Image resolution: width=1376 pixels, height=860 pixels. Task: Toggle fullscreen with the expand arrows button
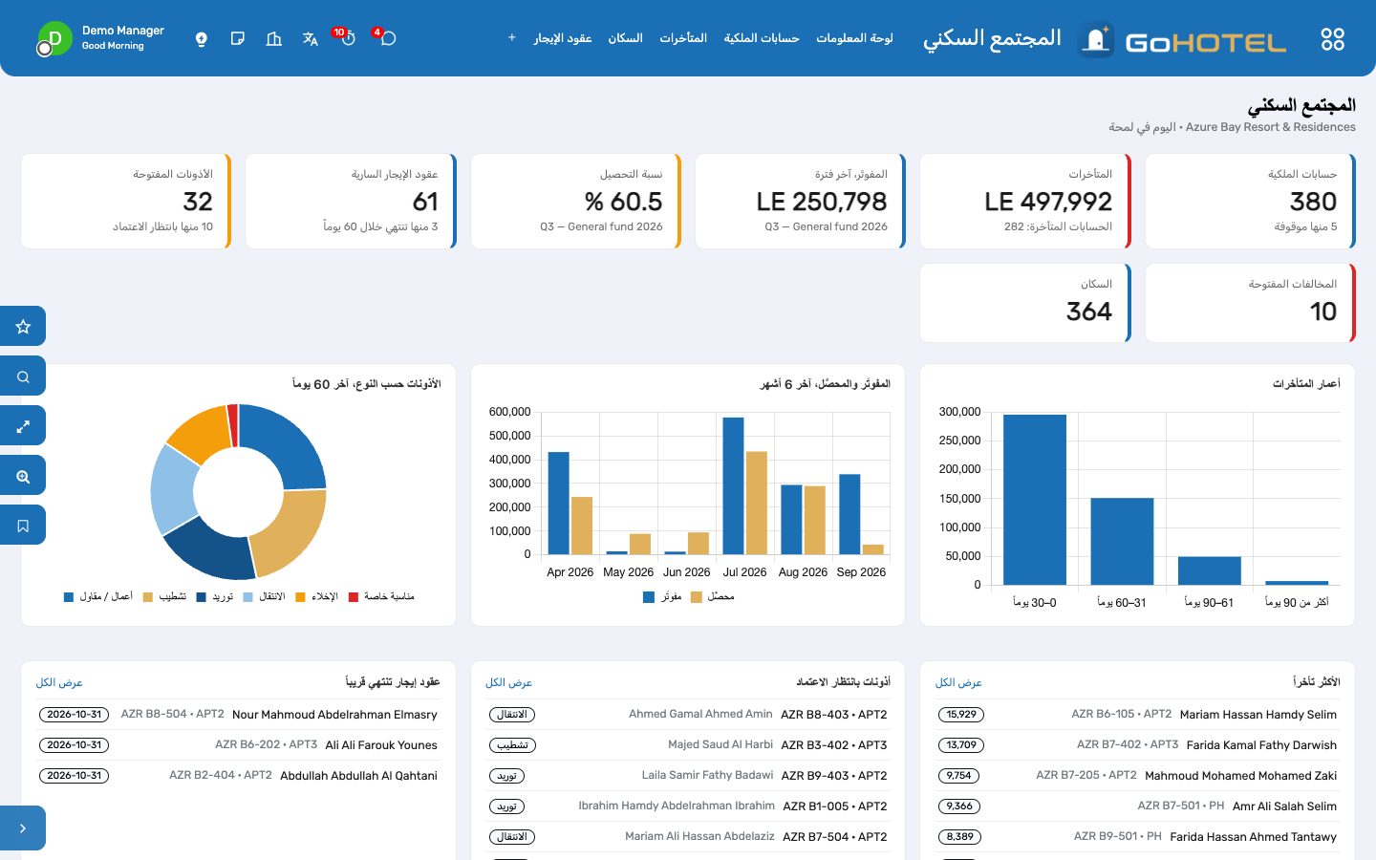tap(23, 425)
